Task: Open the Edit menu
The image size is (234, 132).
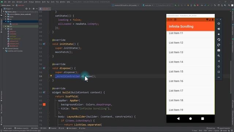Action: click(x=9, y=2)
